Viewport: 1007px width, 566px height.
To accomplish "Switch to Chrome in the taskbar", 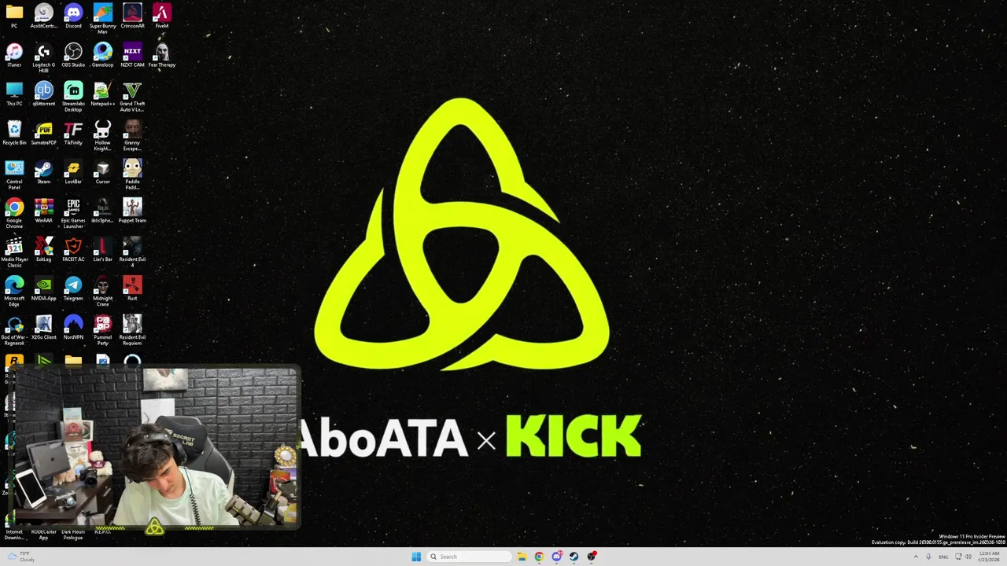I will pyautogui.click(x=539, y=557).
